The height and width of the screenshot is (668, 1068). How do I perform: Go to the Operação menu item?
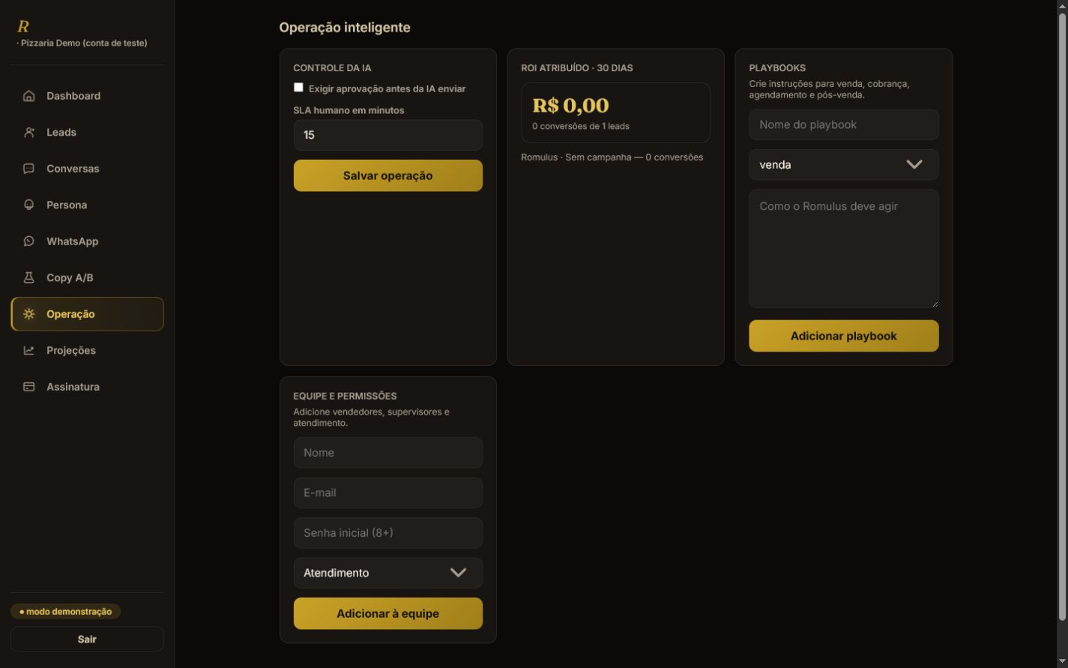pyautogui.click(x=87, y=314)
